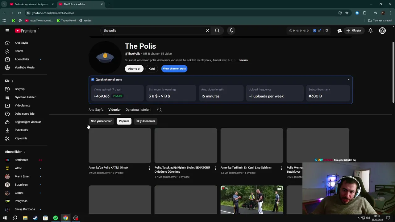Start voice search with the microphone

231,31
